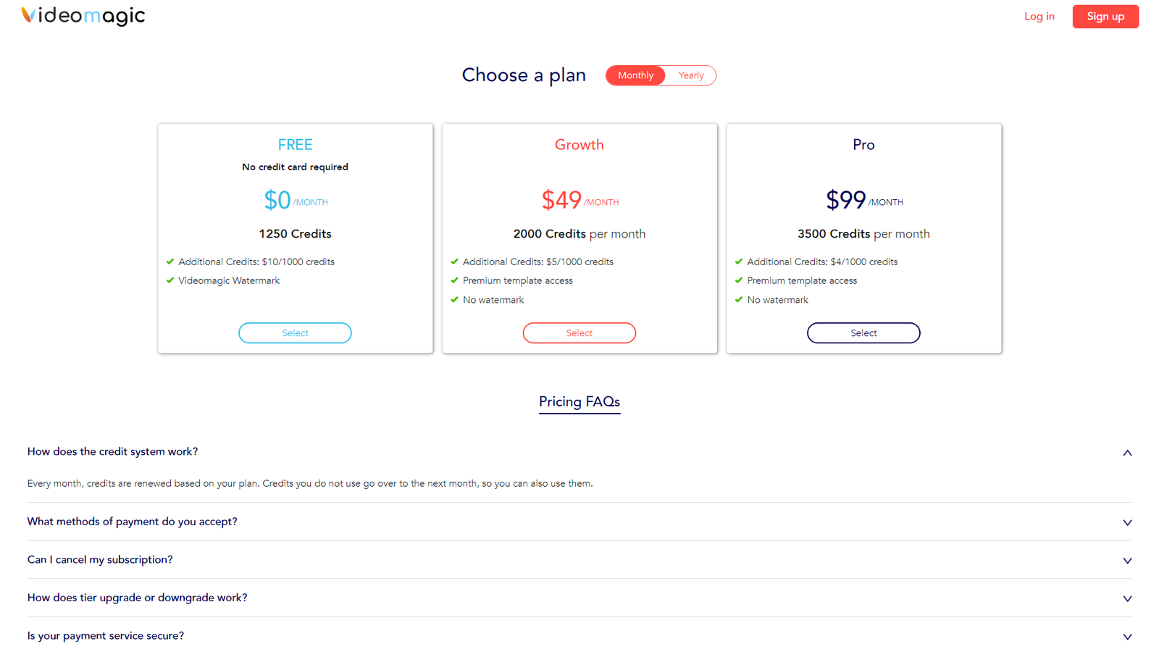Collapse the credit system FAQ chevron
The width and height of the screenshot is (1159, 652).
1127,453
